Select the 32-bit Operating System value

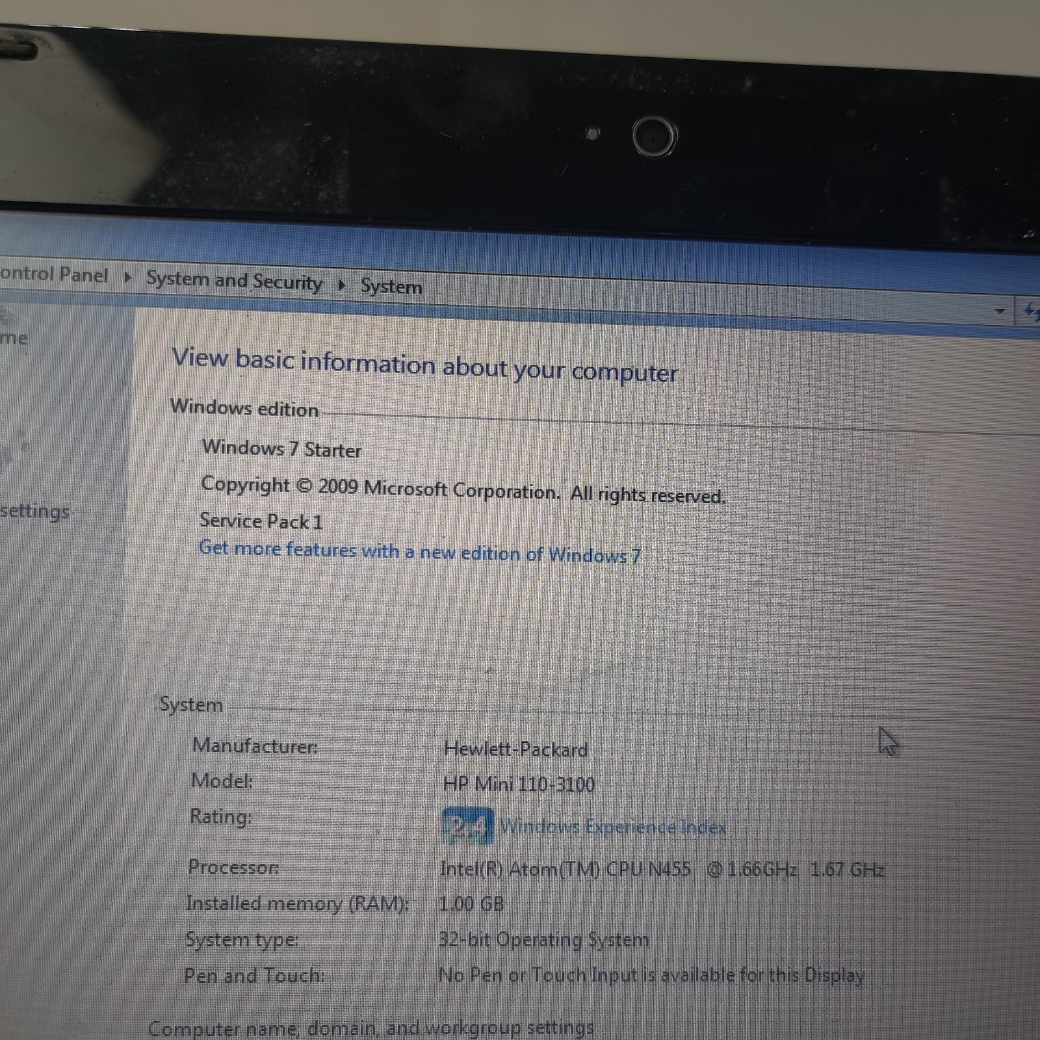coord(543,939)
